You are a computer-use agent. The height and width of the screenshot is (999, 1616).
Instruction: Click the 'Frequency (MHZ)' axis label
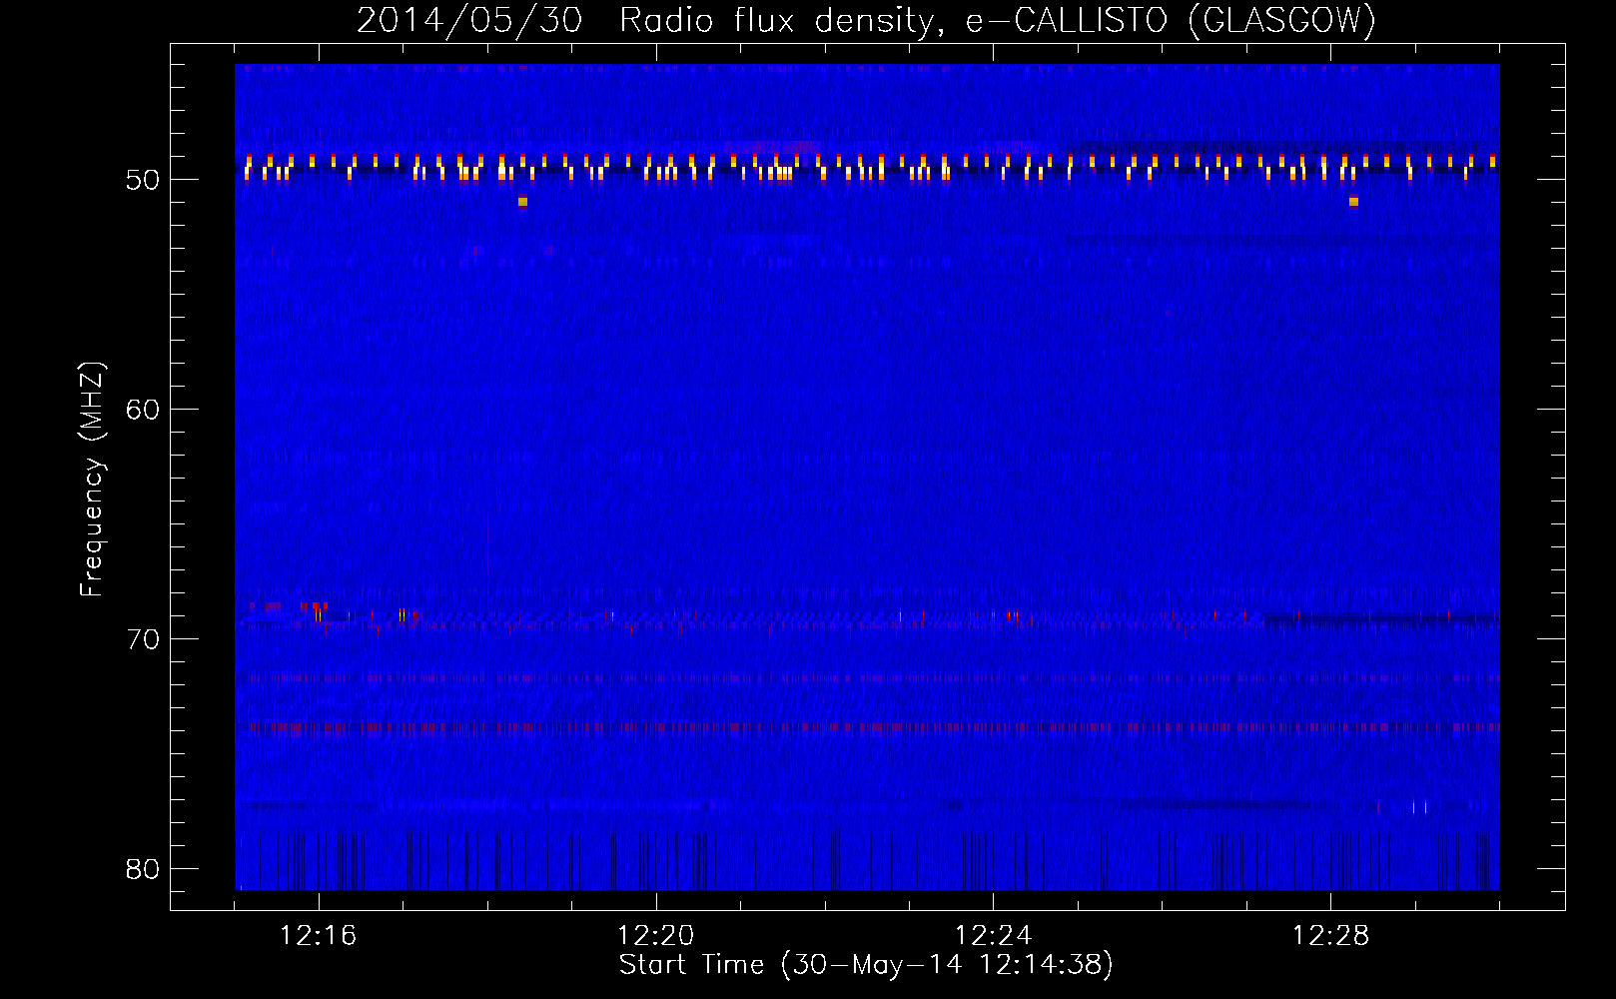92,480
